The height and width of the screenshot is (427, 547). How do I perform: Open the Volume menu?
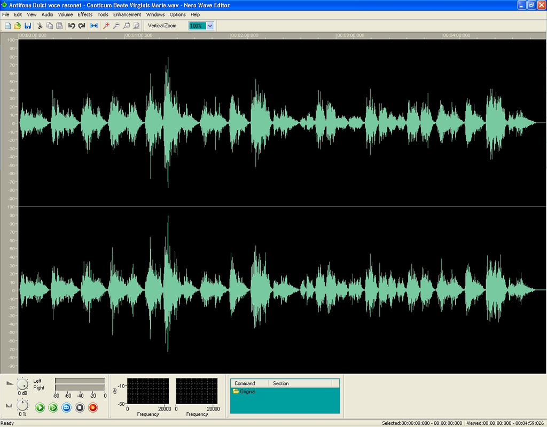(66, 14)
